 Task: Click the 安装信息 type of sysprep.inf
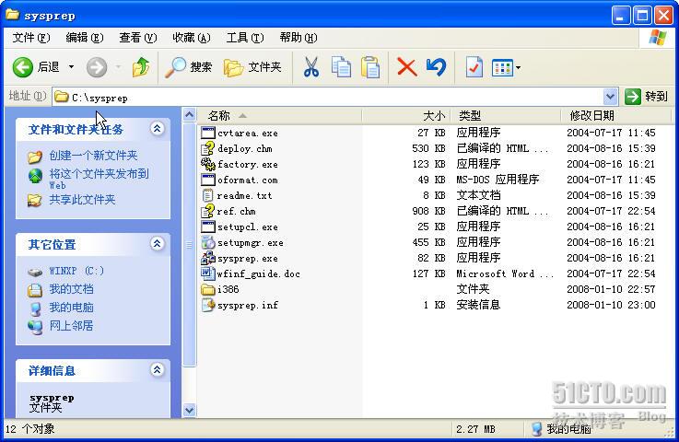478,305
